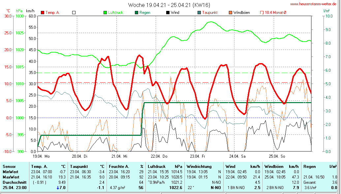Click the ^0.9hPa/h pressure trend text
This screenshot has height=194, width=341.
(x=157, y=182)
